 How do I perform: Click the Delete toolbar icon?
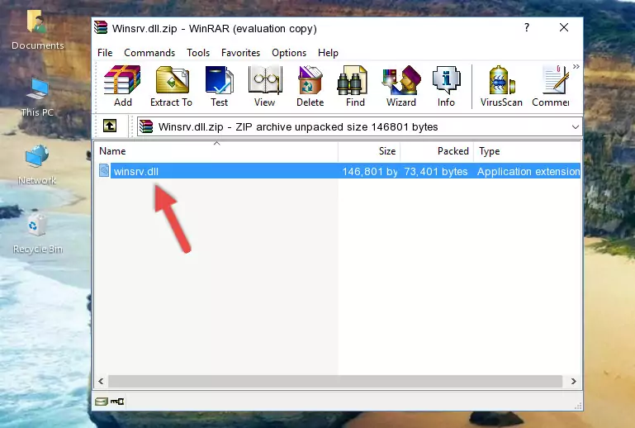point(310,86)
